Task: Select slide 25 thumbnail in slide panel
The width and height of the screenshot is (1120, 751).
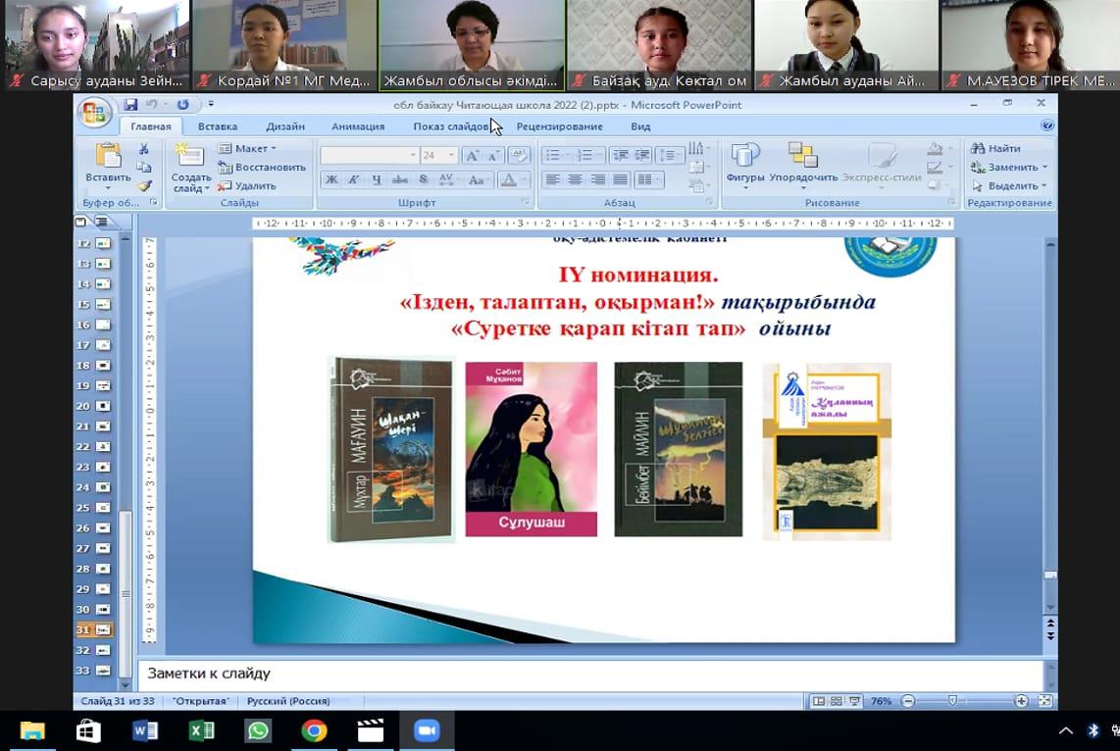Action: (104, 508)
